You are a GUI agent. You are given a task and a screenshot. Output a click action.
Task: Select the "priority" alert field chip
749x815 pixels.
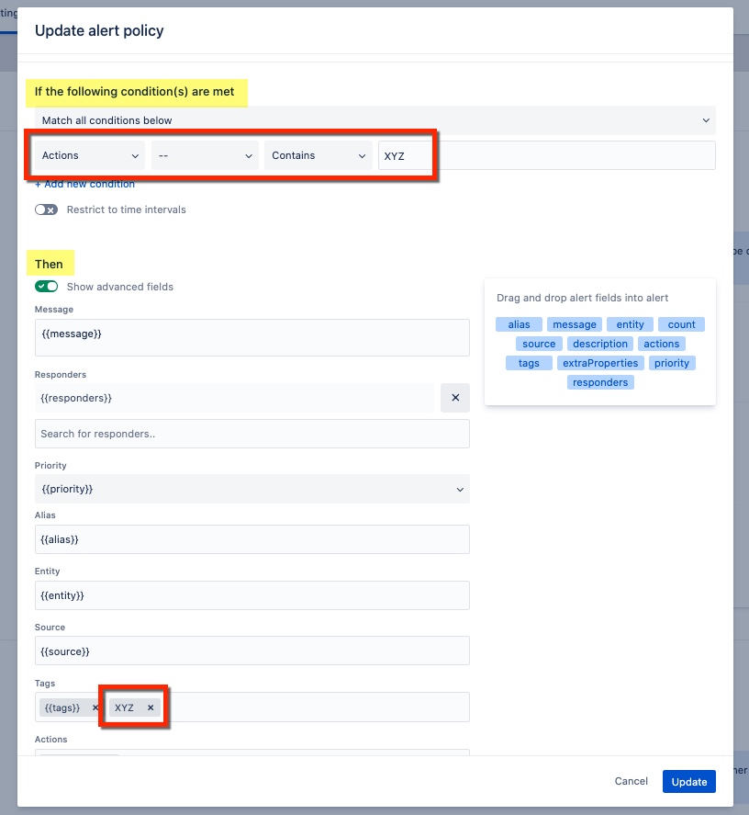[672, 363]
